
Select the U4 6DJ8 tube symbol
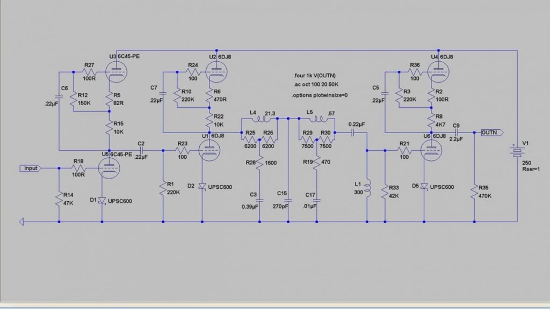[x=438, y=72]
